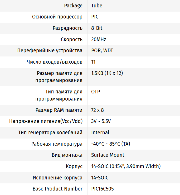Select the PIC16C505 base product number
The image size is (180, 195).
(x=103, y=189)
